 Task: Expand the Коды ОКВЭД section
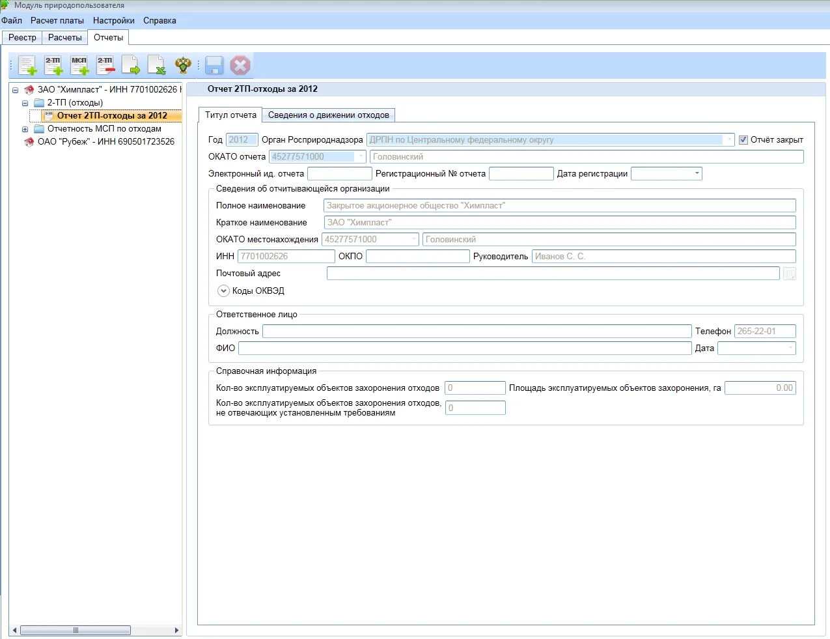click(x=223, y=291)
